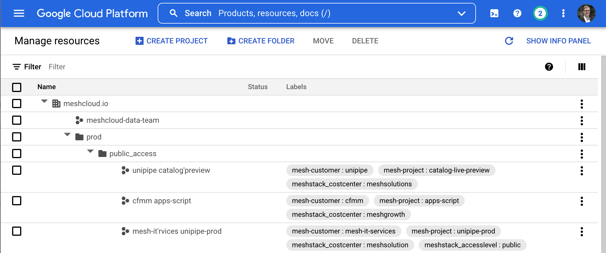Click the cfmm apps-script project icon

(125, 201)
